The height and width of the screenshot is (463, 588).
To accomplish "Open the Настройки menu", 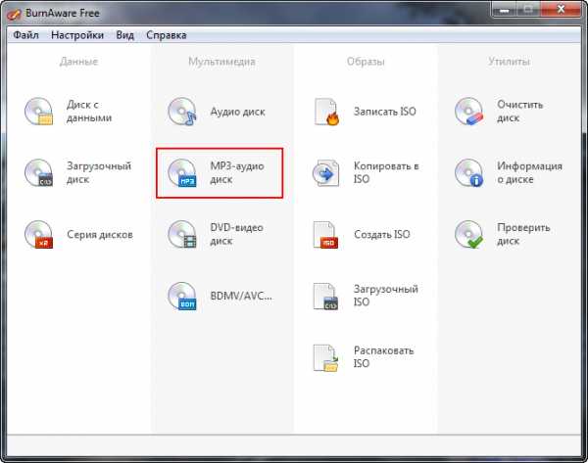I will pos(77,35).
